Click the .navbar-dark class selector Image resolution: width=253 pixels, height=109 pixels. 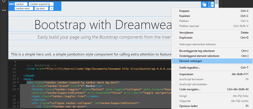(24, 8)
